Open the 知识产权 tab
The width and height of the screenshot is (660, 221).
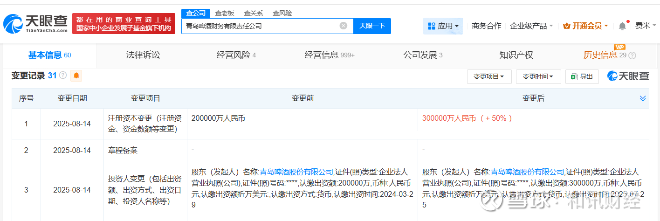tap(516, 55)
